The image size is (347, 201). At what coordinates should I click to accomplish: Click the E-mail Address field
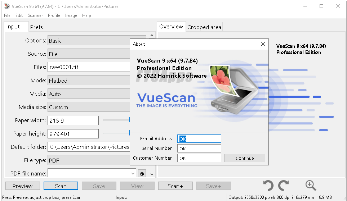pos(199,139)
